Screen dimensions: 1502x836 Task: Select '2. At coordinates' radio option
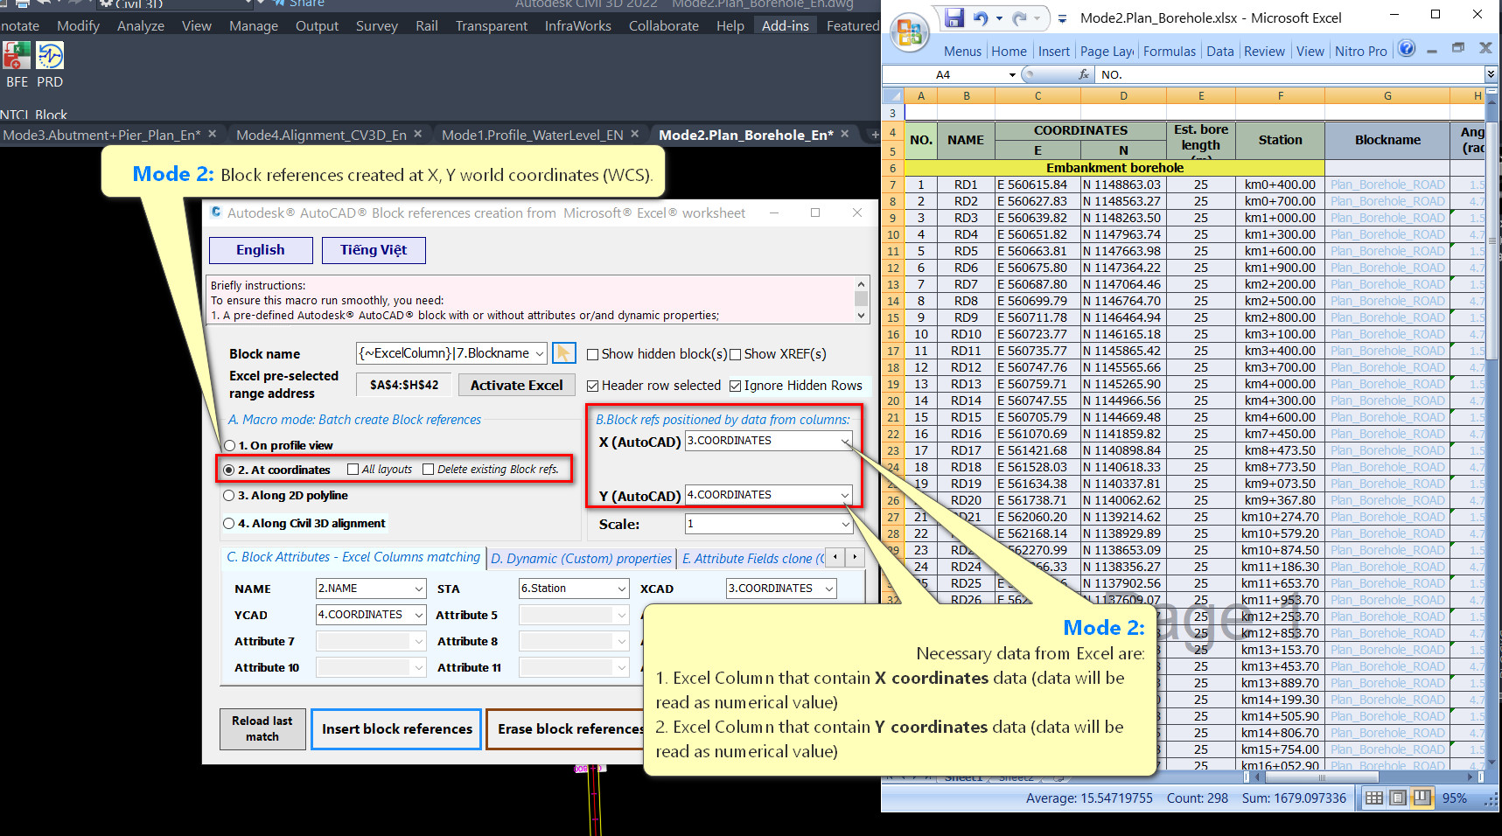tap(229, 470)
